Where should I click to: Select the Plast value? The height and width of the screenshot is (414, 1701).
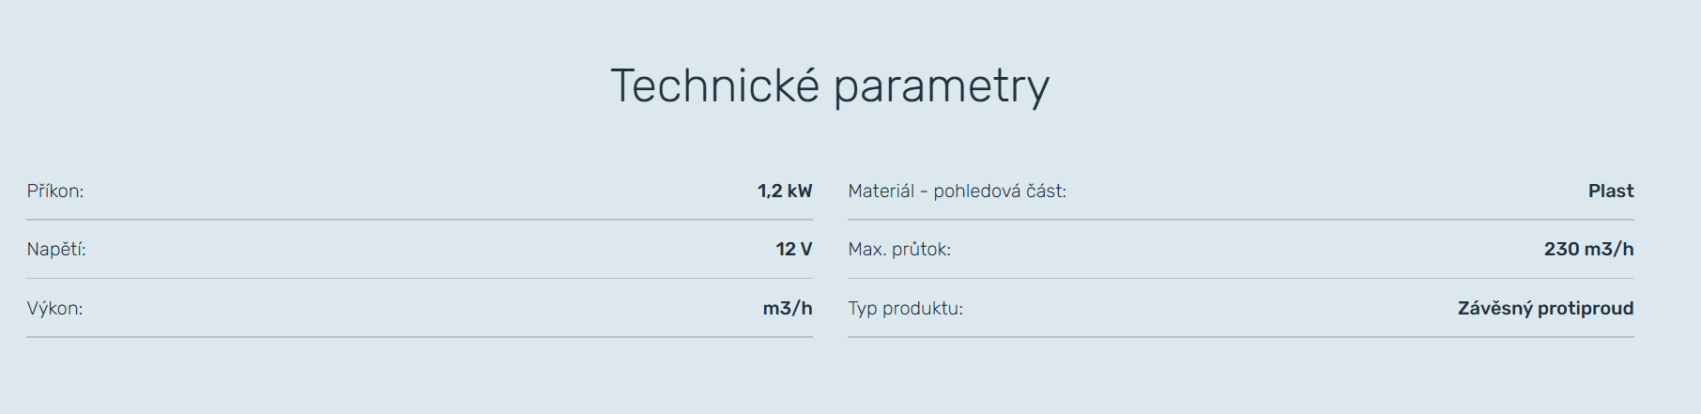(x=1611, y=192)
